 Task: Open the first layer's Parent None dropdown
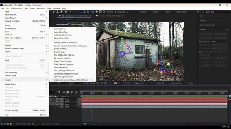[x=71, y=99]
